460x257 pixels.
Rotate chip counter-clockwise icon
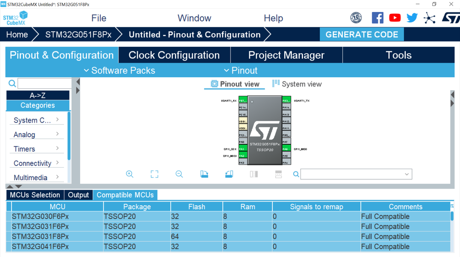[229, 174]
